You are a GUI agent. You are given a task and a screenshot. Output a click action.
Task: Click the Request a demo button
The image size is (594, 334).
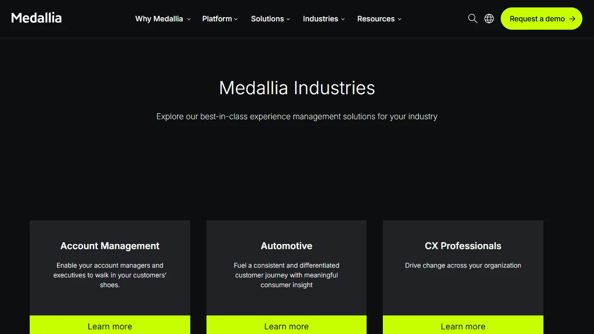click(542, 19)
